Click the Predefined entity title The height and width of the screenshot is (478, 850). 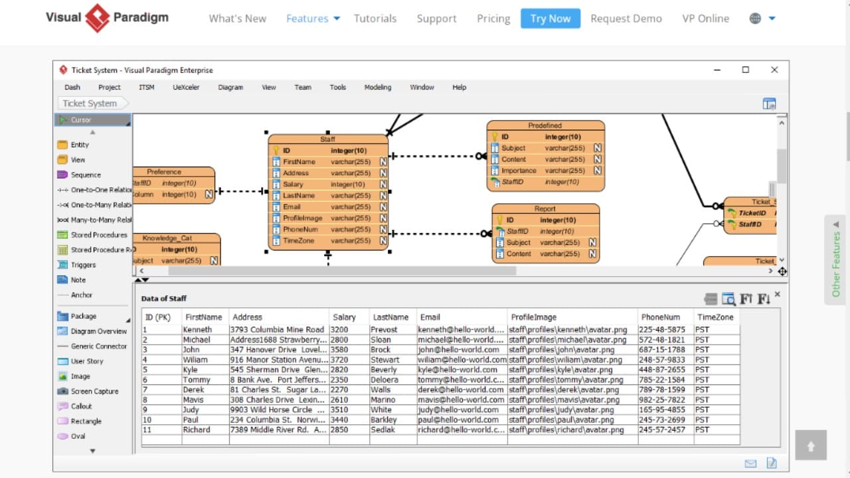545,125
